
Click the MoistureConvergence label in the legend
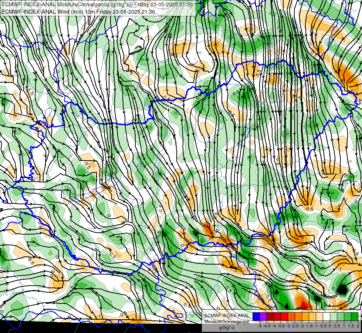[x=227, y=322]
